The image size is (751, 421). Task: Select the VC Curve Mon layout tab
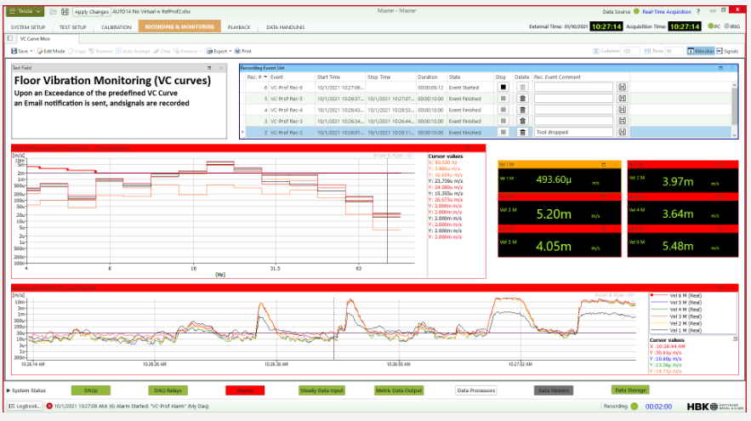(35, 39)
